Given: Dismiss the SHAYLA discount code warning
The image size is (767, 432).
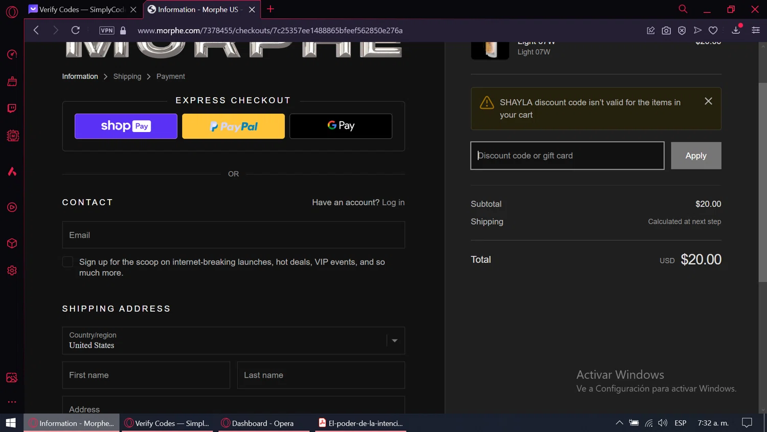Looking at the screenshot, I should tap(708, 101).
